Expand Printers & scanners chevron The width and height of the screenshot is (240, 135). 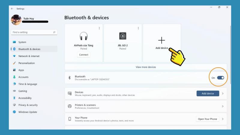coord(223,106)
